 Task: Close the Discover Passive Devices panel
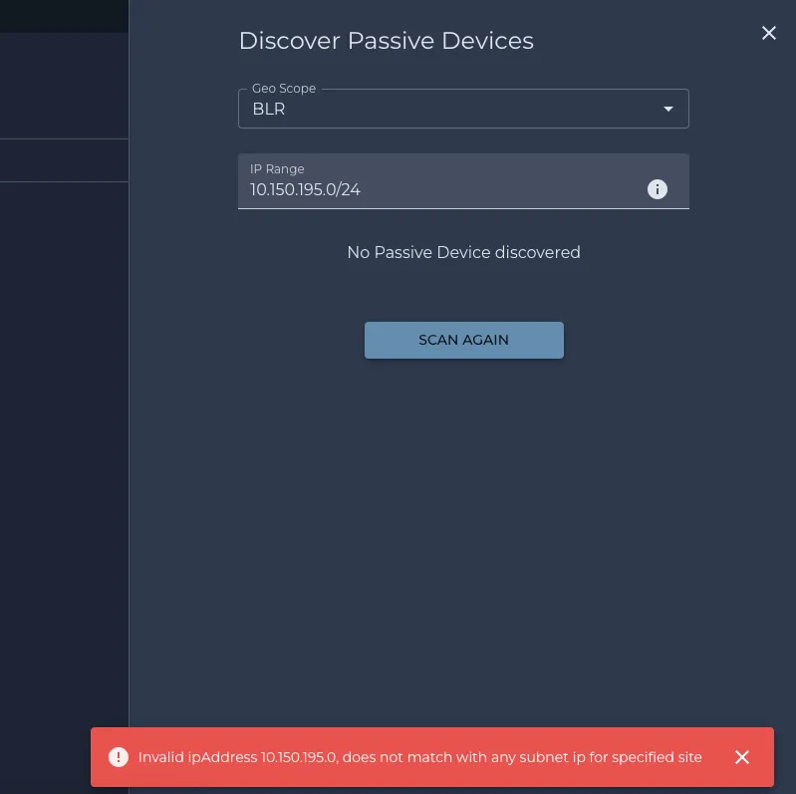768,33
